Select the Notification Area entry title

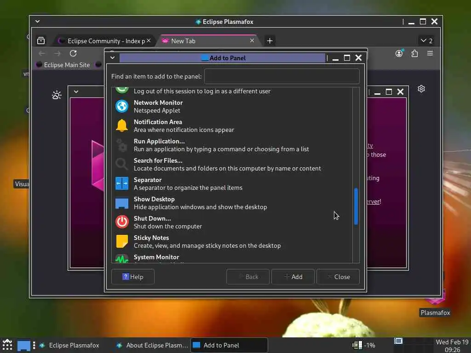coord(158,122)
